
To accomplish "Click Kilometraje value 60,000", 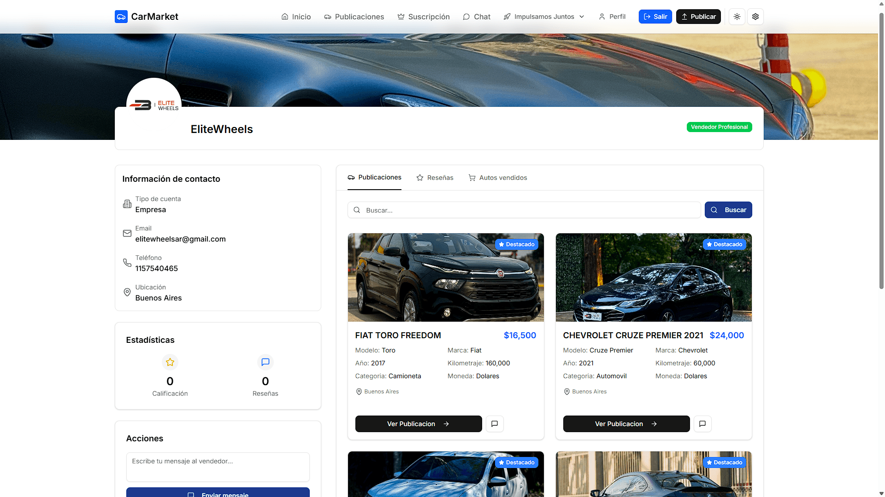I will 704,363.
